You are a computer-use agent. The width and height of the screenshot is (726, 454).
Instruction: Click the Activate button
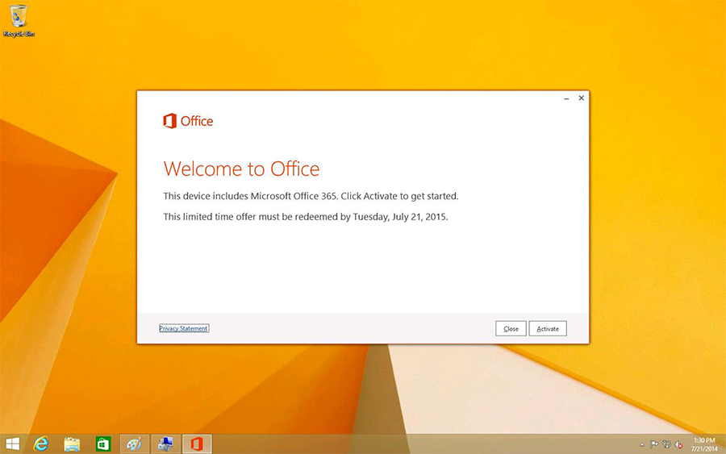[548, 328]
